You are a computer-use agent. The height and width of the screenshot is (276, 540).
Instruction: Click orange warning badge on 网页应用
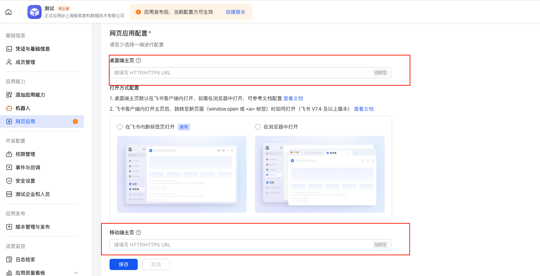75,121
